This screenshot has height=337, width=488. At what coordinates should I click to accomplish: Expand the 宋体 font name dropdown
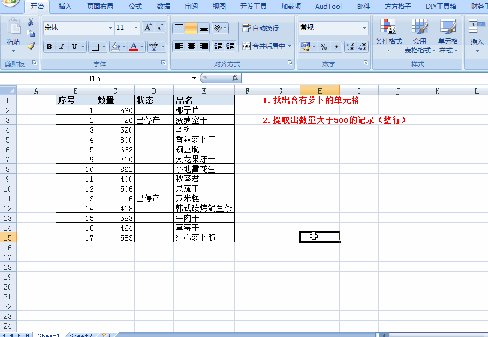(110, 28)
